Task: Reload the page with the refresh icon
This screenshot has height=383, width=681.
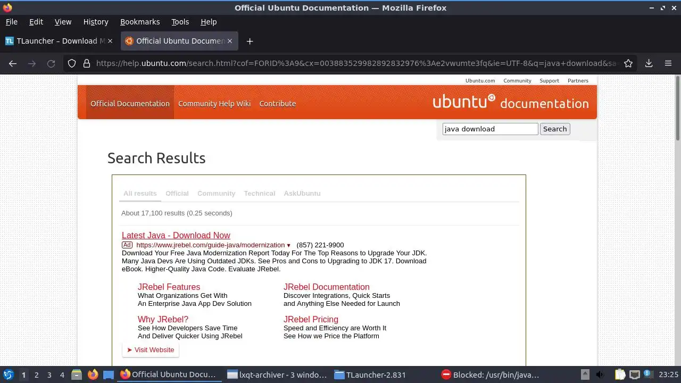Action: [x=51, y=63]
